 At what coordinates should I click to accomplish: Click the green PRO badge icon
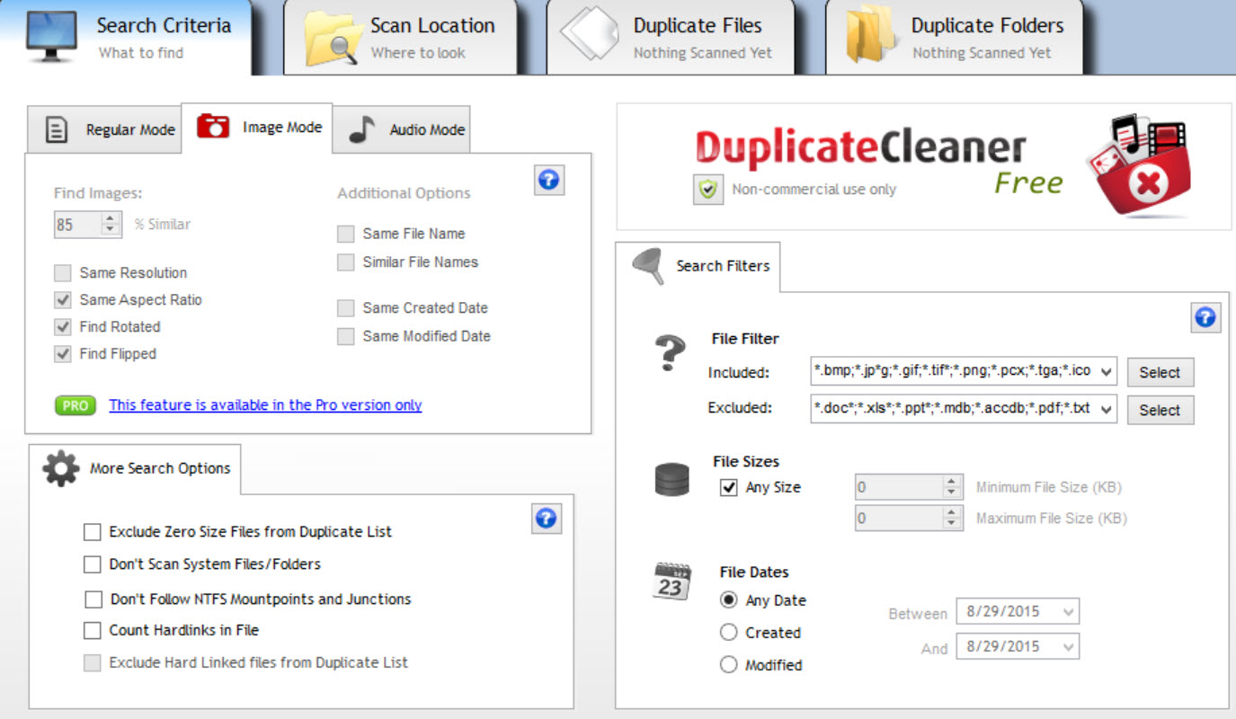click(x=76, y=405)
